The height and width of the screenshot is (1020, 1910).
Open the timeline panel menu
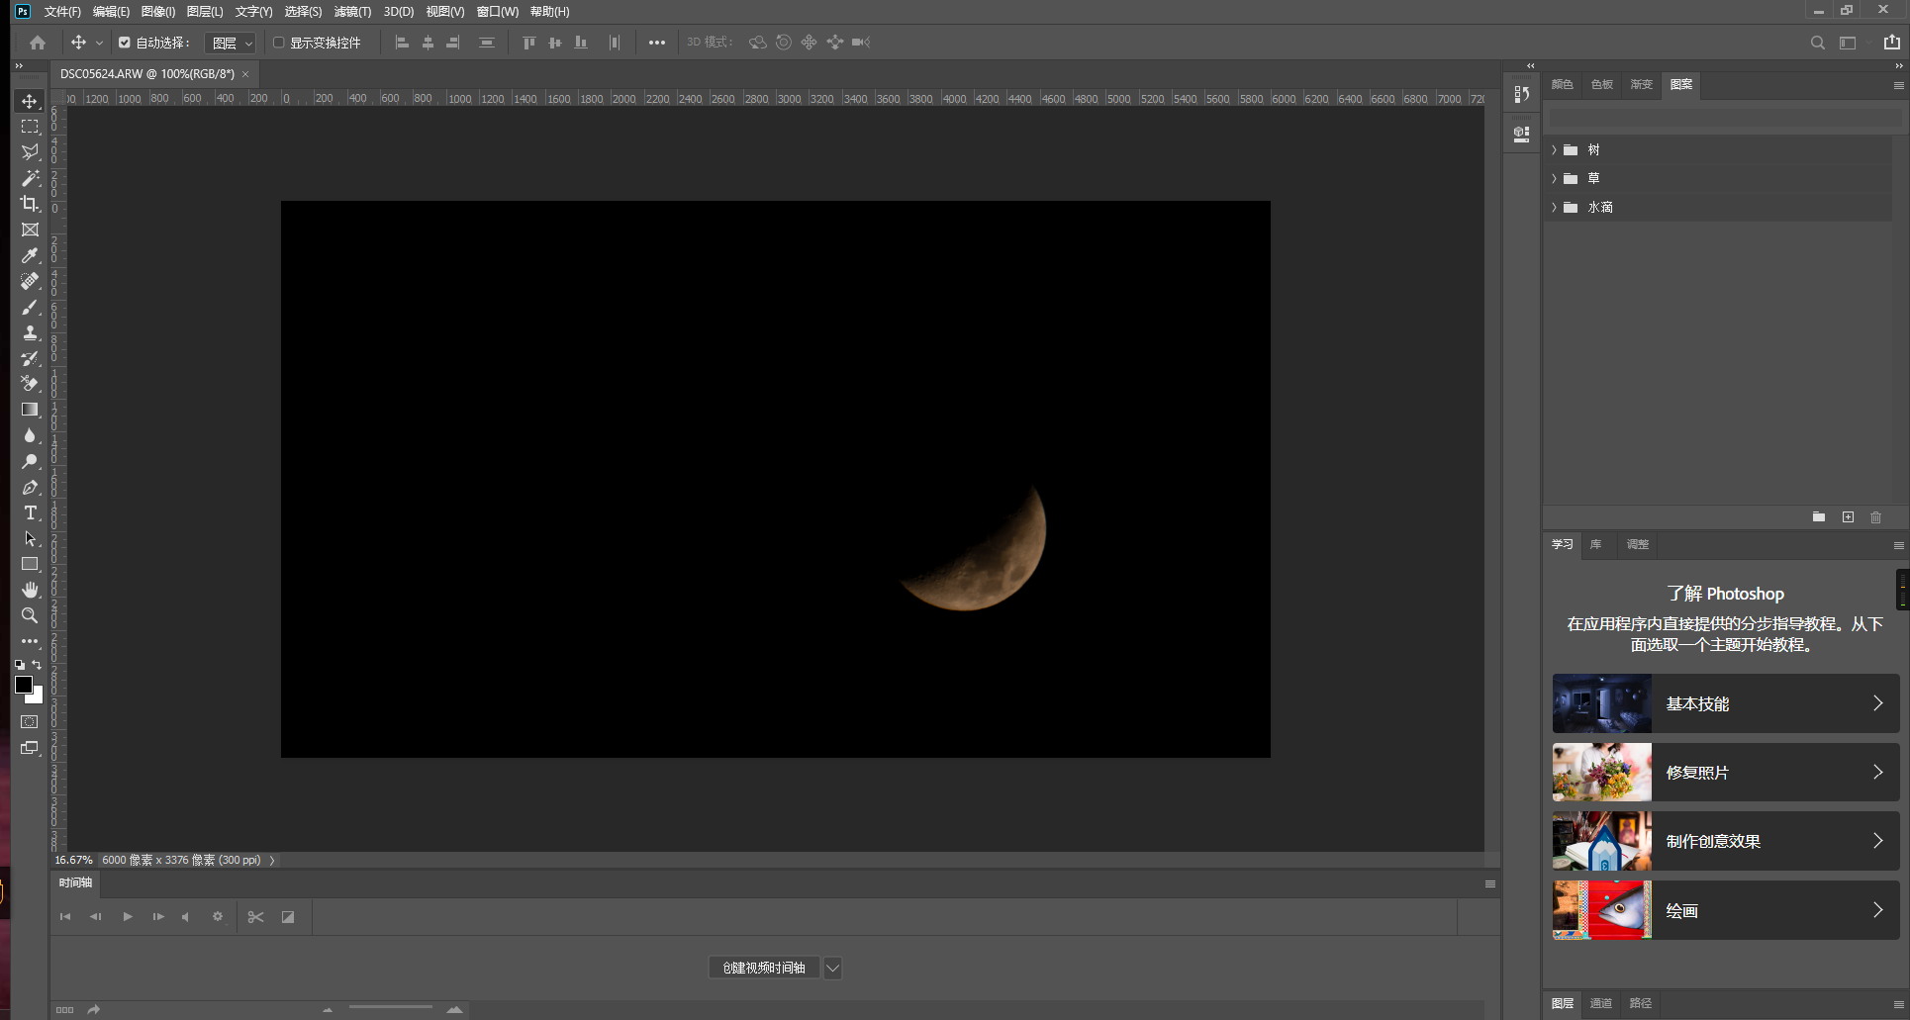(x=1490, y=883)
